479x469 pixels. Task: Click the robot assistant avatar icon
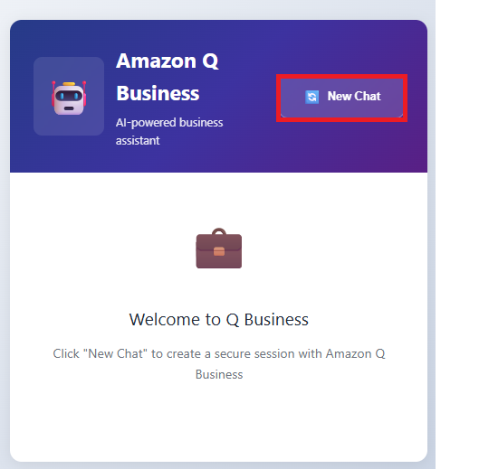69,98
